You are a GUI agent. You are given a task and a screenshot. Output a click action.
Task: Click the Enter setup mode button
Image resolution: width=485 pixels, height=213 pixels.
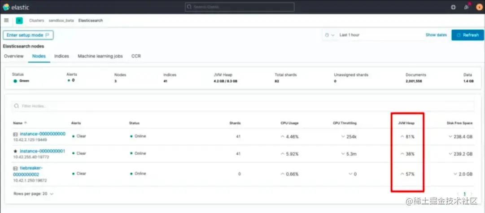(x=28, y=35)
